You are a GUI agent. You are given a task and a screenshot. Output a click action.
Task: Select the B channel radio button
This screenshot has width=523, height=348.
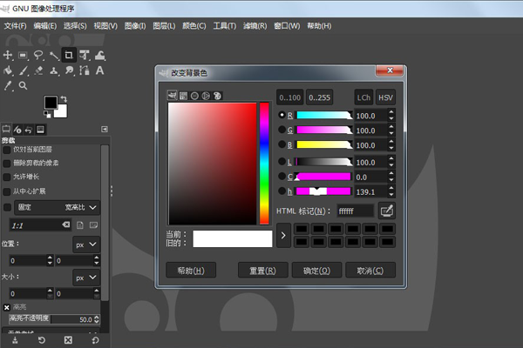coord(282,144)
